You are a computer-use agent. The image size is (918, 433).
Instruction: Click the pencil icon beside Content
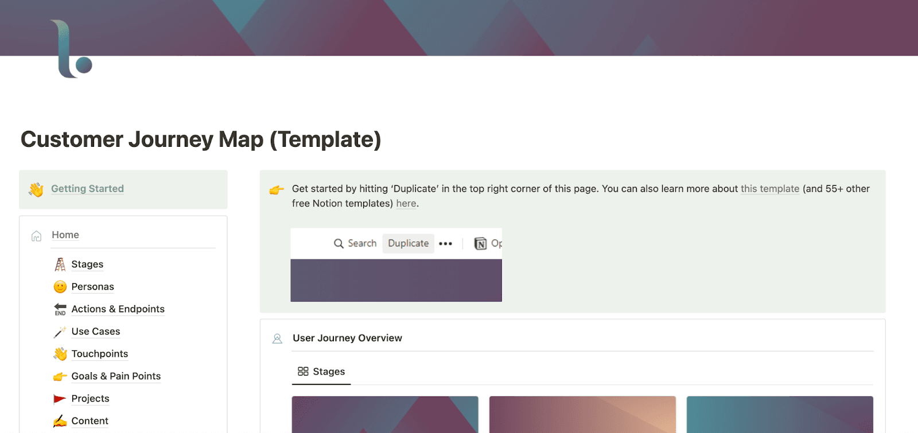click(x=60, y=420)
